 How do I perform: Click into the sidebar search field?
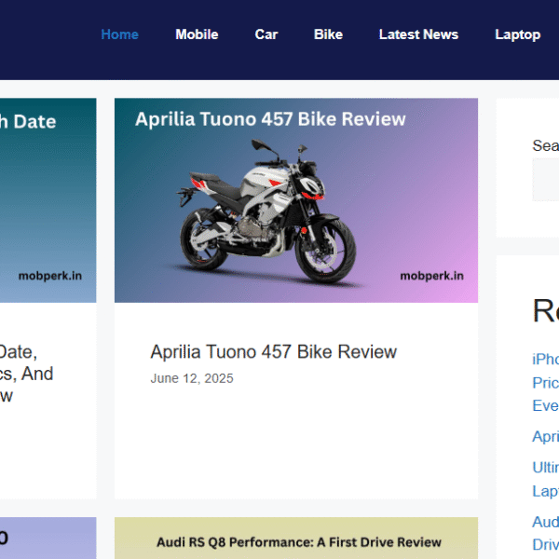click(545, 180)
